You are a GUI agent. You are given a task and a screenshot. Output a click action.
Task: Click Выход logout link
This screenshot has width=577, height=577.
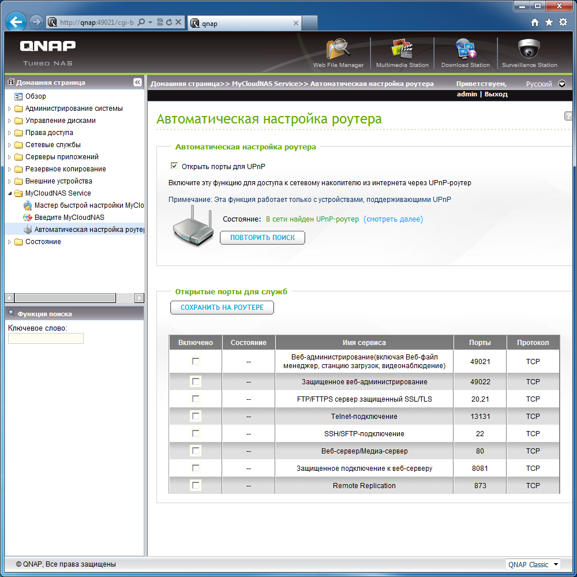point(496,94)
